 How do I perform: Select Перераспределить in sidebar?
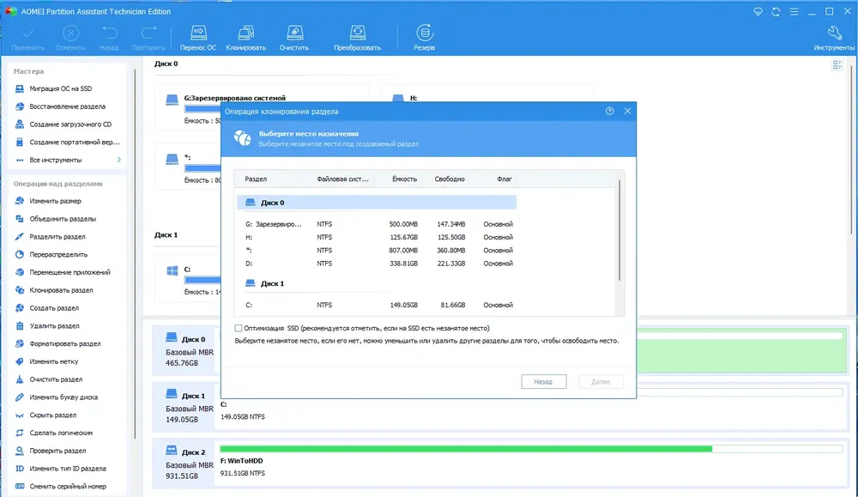[x=58, y=255]
